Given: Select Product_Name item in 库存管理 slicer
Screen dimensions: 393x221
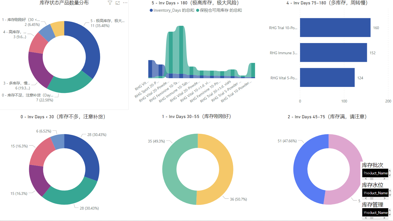Looking at the screenshot, I should click(x=375, y=213).
